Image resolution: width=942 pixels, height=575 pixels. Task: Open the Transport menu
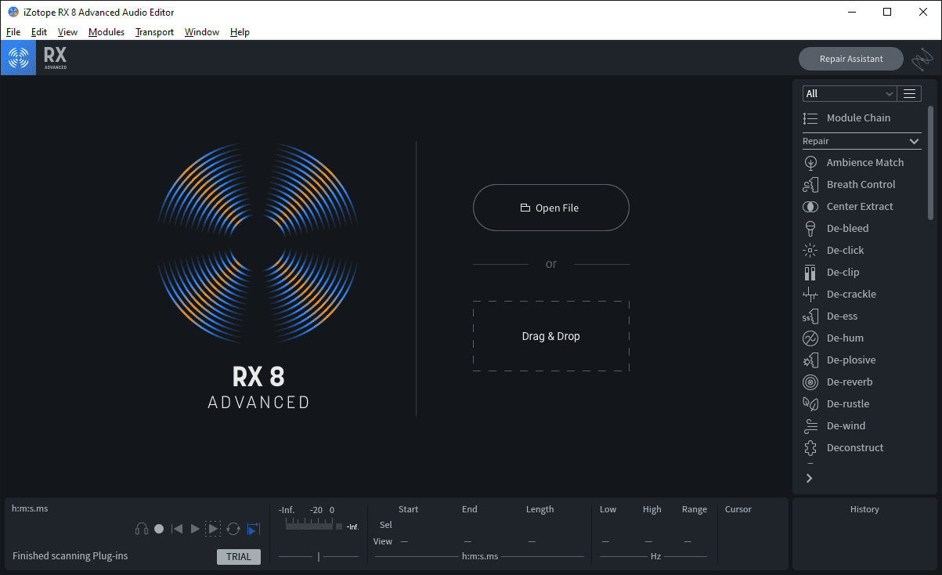click(154, 32)
